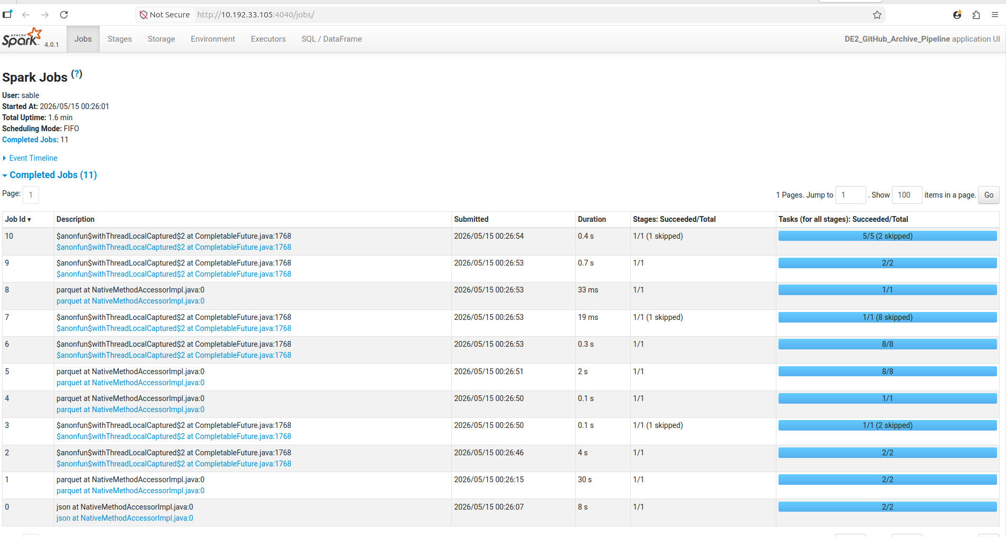
Task: Click the browser address bar URL
Action: point(255,15)
